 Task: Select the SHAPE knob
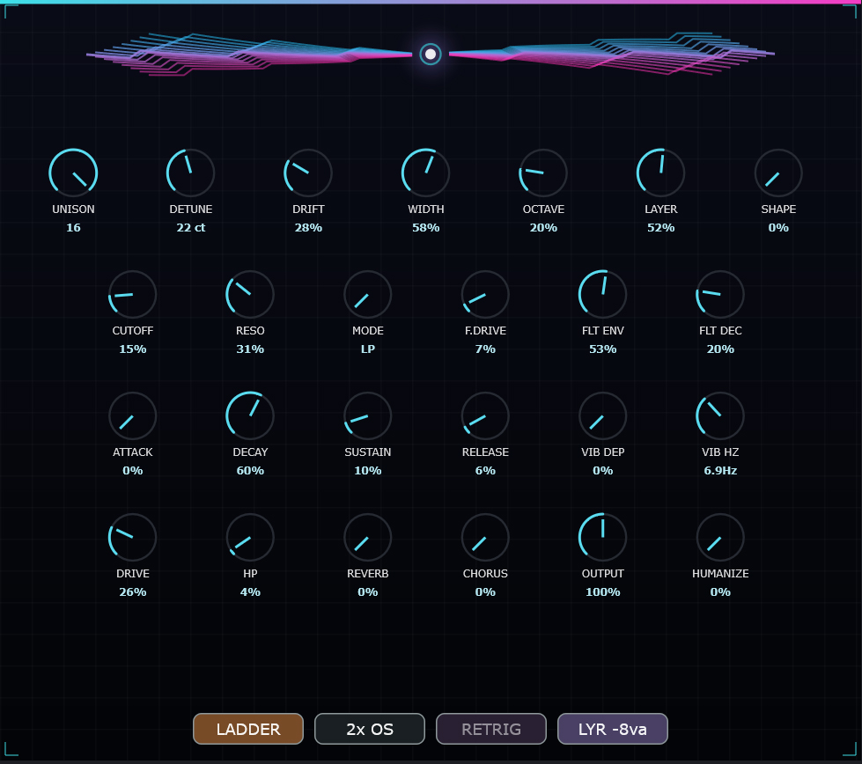pos(778,173)
